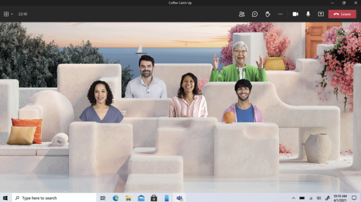Image resolution: width=361 pixels, height=202 pixels.
Task: Restore down the meeting window
Action: (344, 3)
